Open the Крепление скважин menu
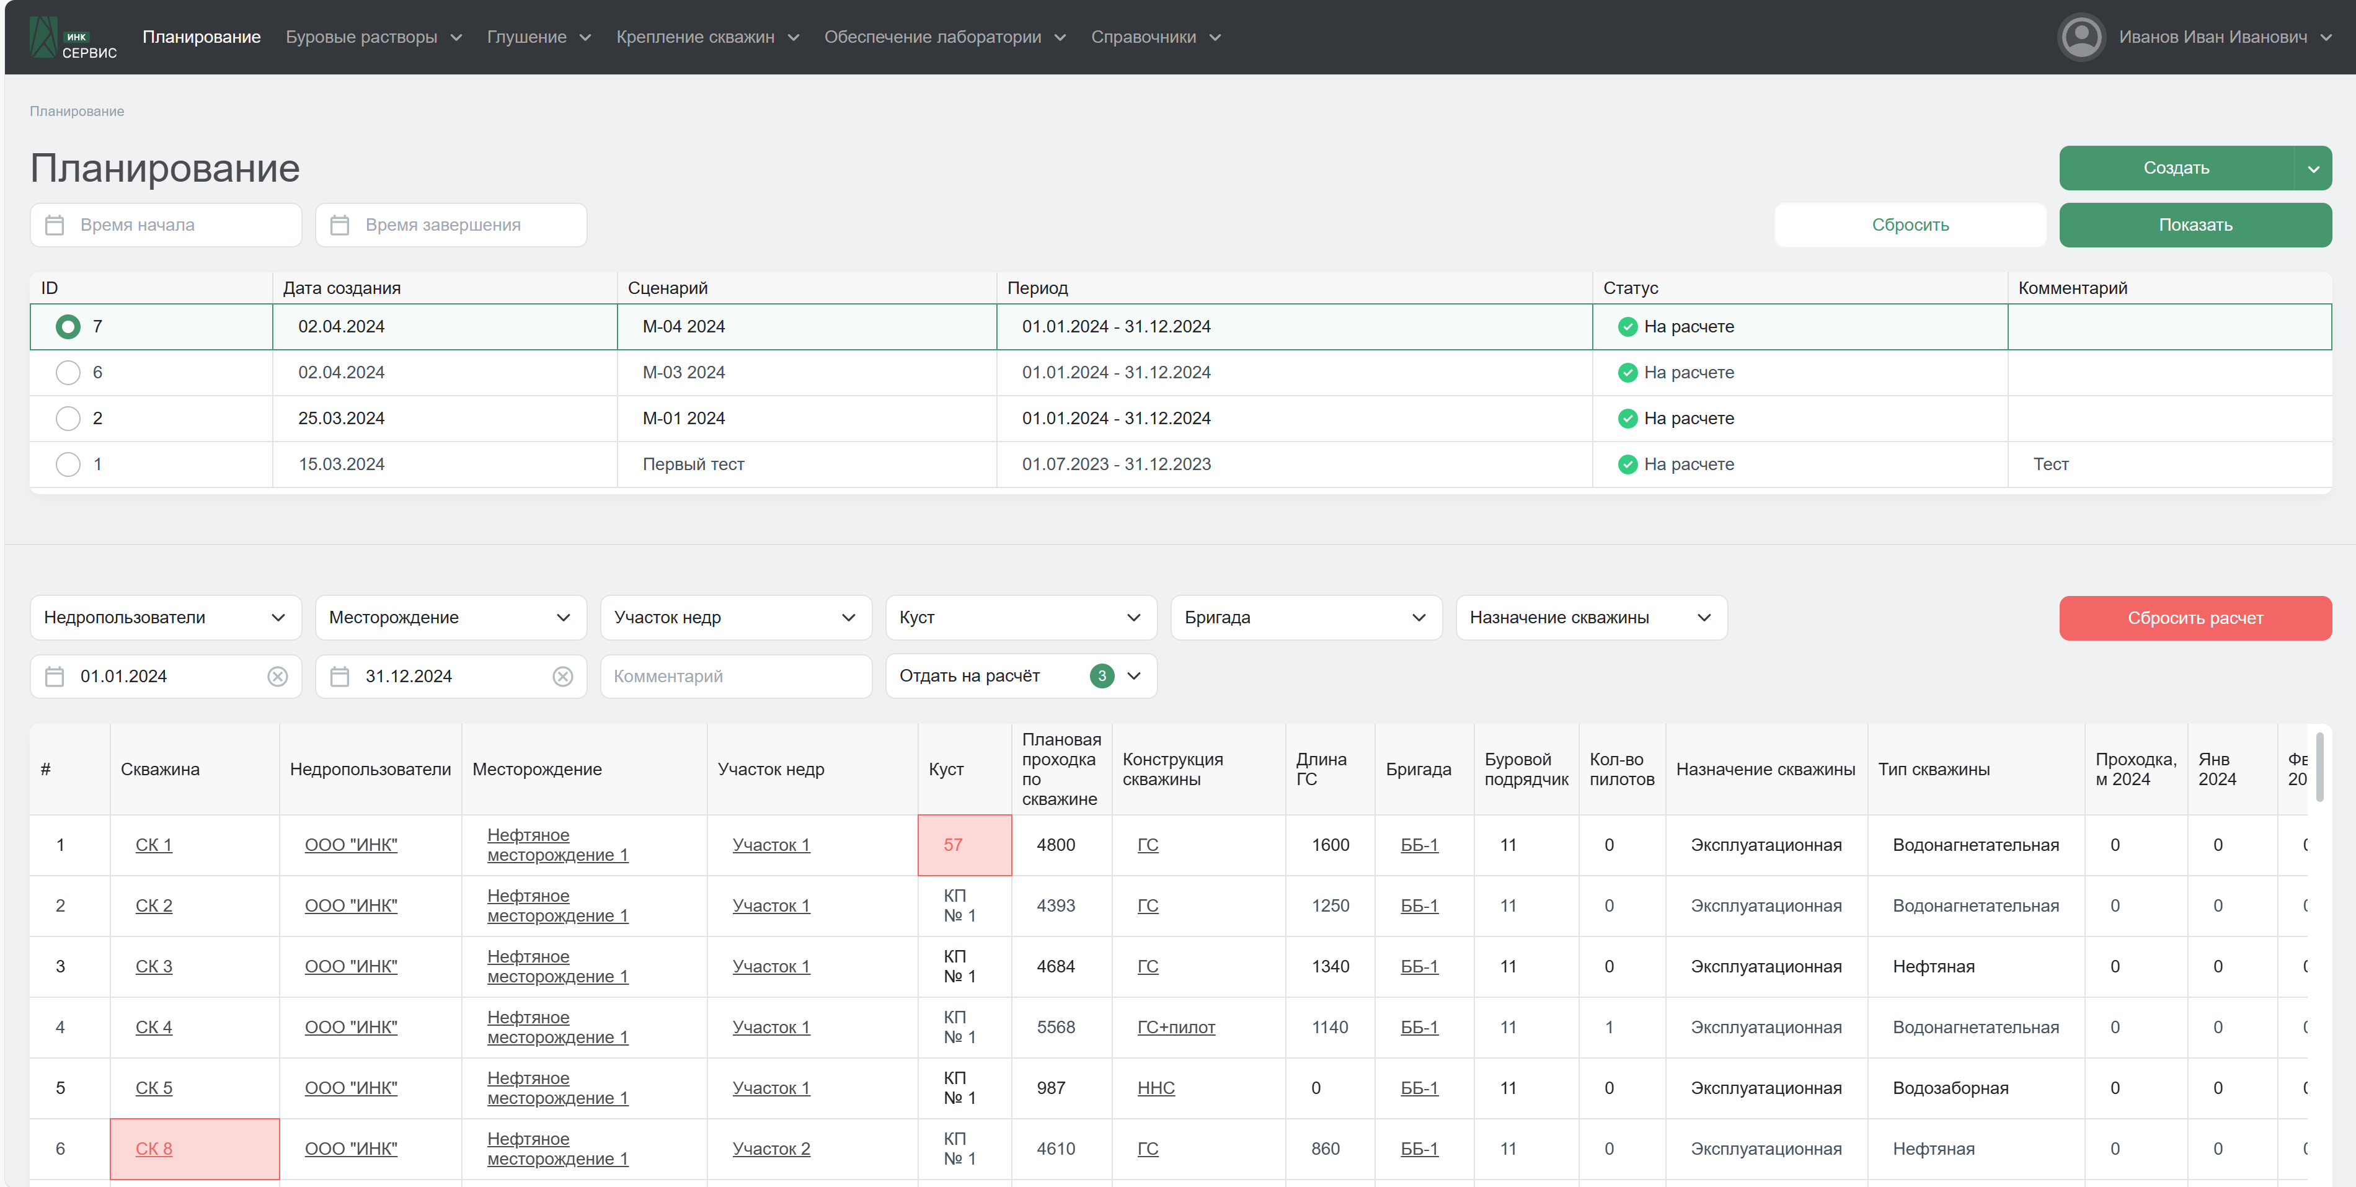This screenshot has height=1187, width=2356. [x=708, y=38]
